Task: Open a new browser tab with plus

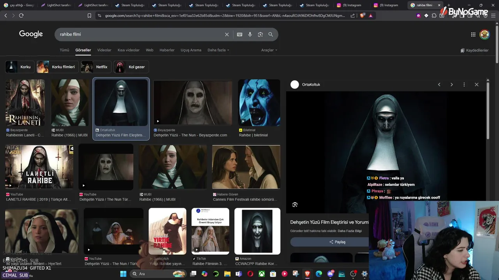Action: 449,5
